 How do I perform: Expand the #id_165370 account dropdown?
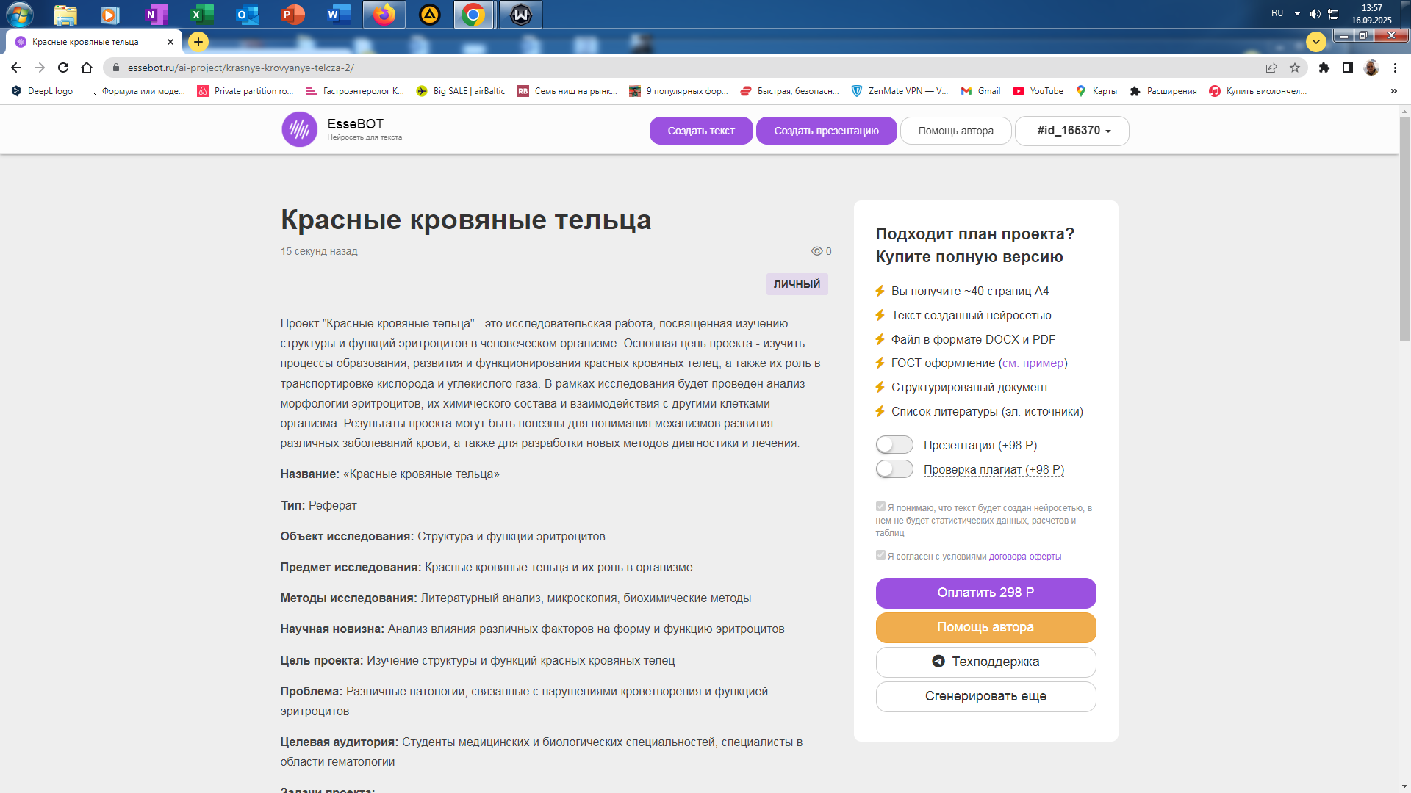[x=1072, y=131]
